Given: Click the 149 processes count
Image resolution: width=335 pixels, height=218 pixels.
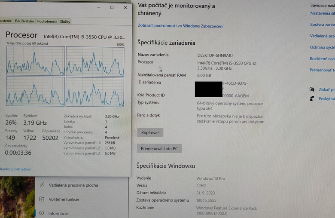Looking at the screenshot, I should [x=10, y=138].
